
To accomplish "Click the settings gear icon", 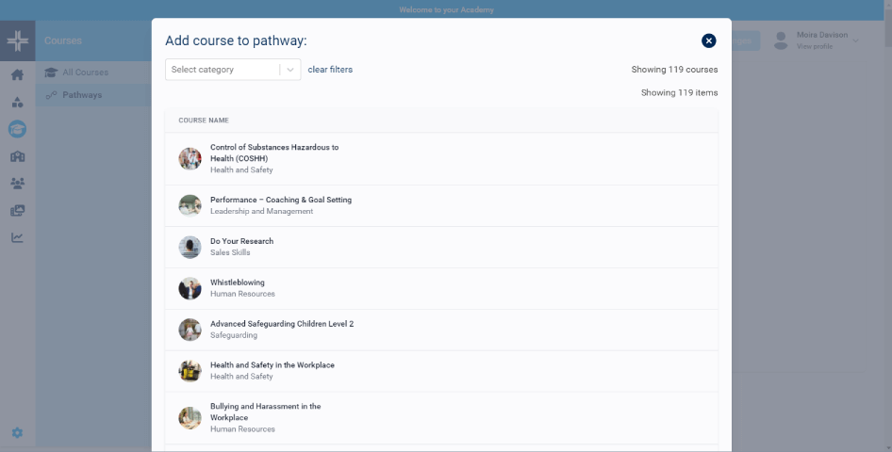I will point(17,433).
